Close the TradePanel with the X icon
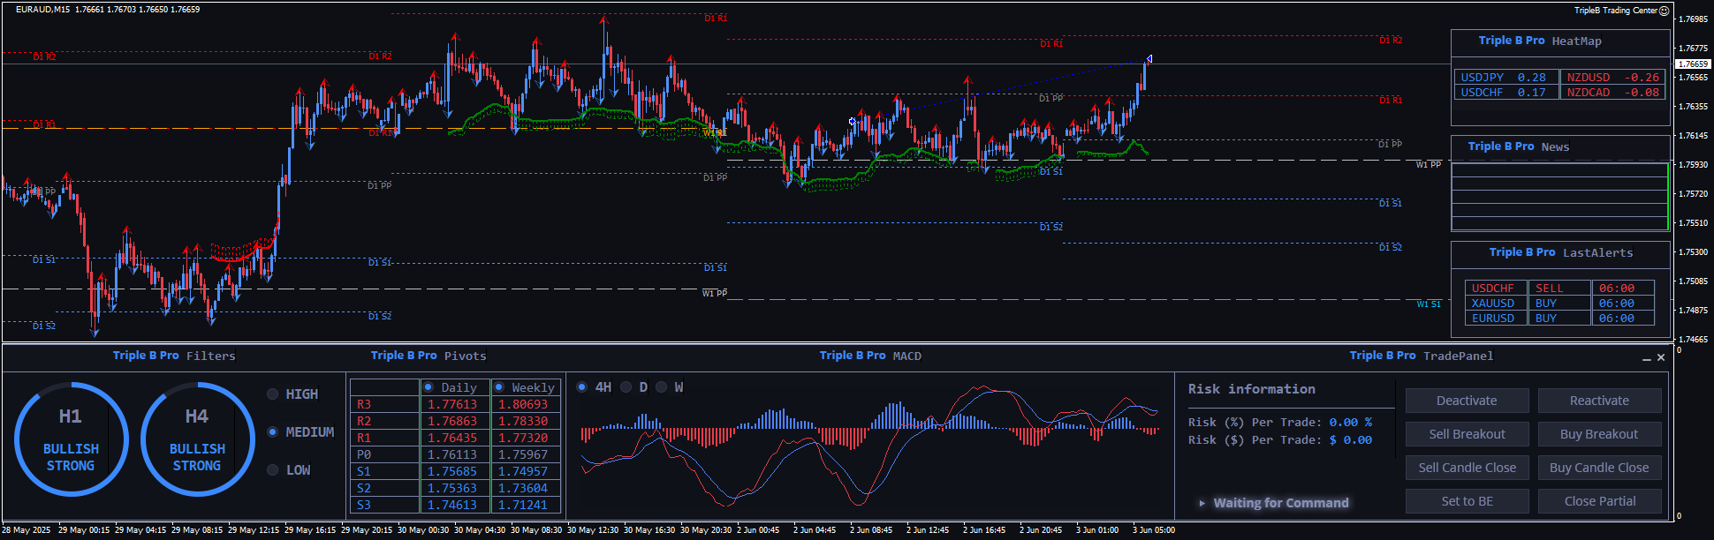1714x540 pixels. pyautogui.click(x=1661, y=357)
